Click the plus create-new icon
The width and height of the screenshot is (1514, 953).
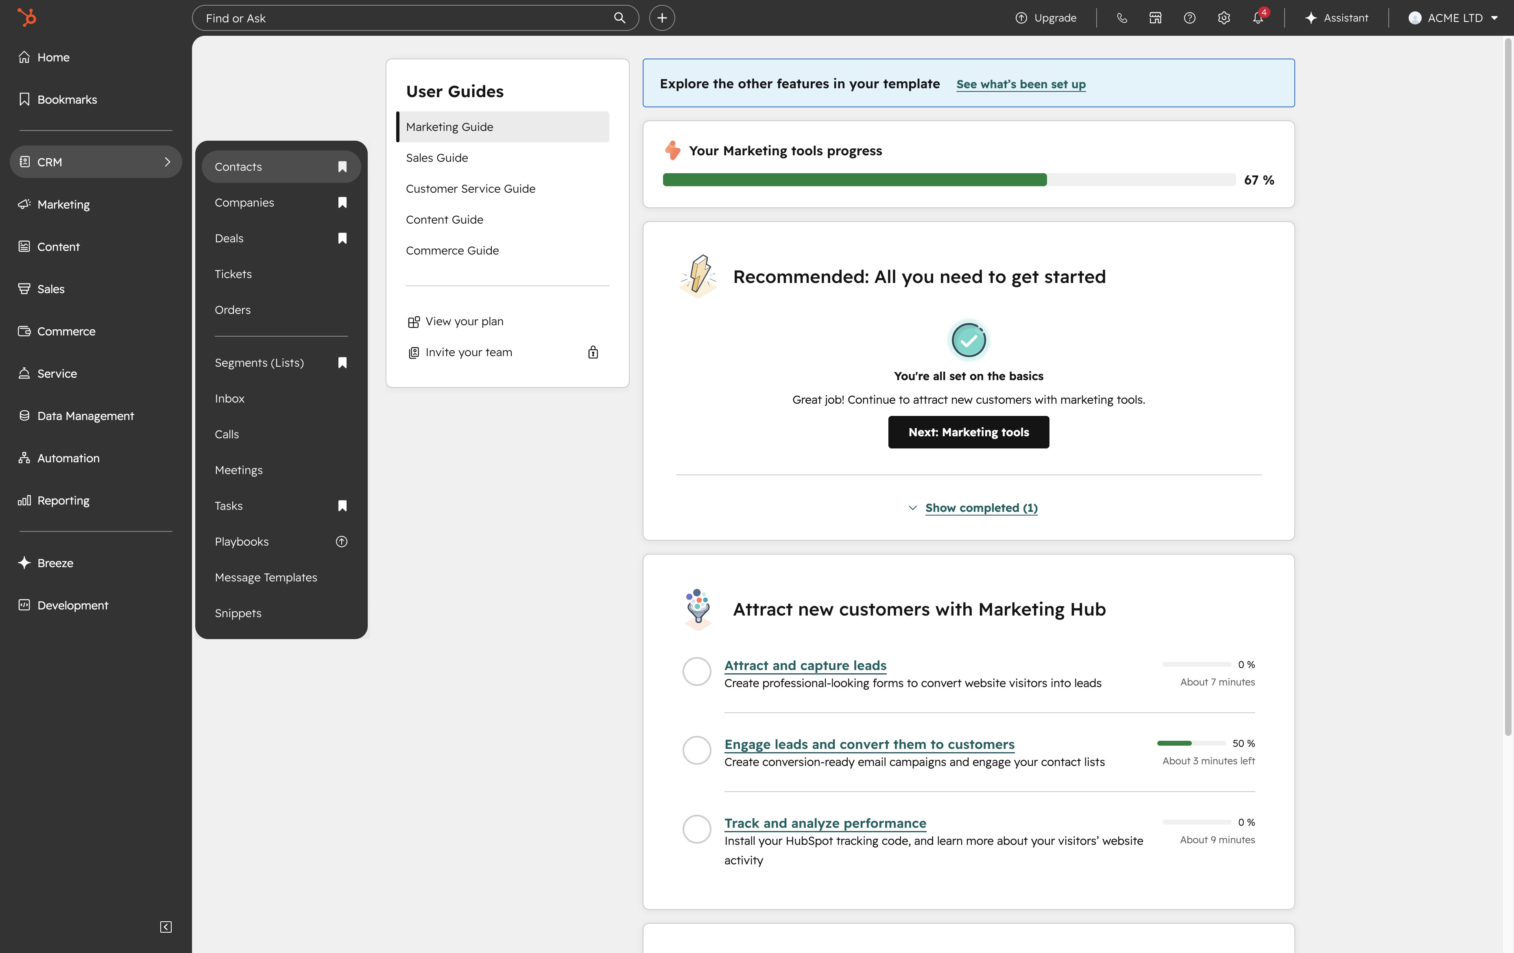(x=662, y=17)
